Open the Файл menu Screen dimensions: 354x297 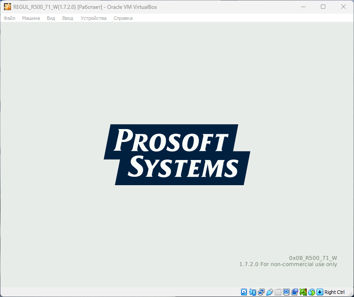9,18
